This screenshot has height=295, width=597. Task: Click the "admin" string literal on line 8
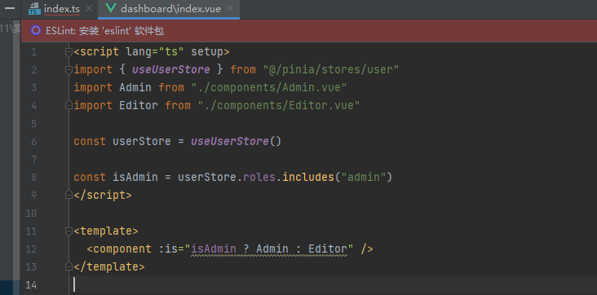click(363, 177)
